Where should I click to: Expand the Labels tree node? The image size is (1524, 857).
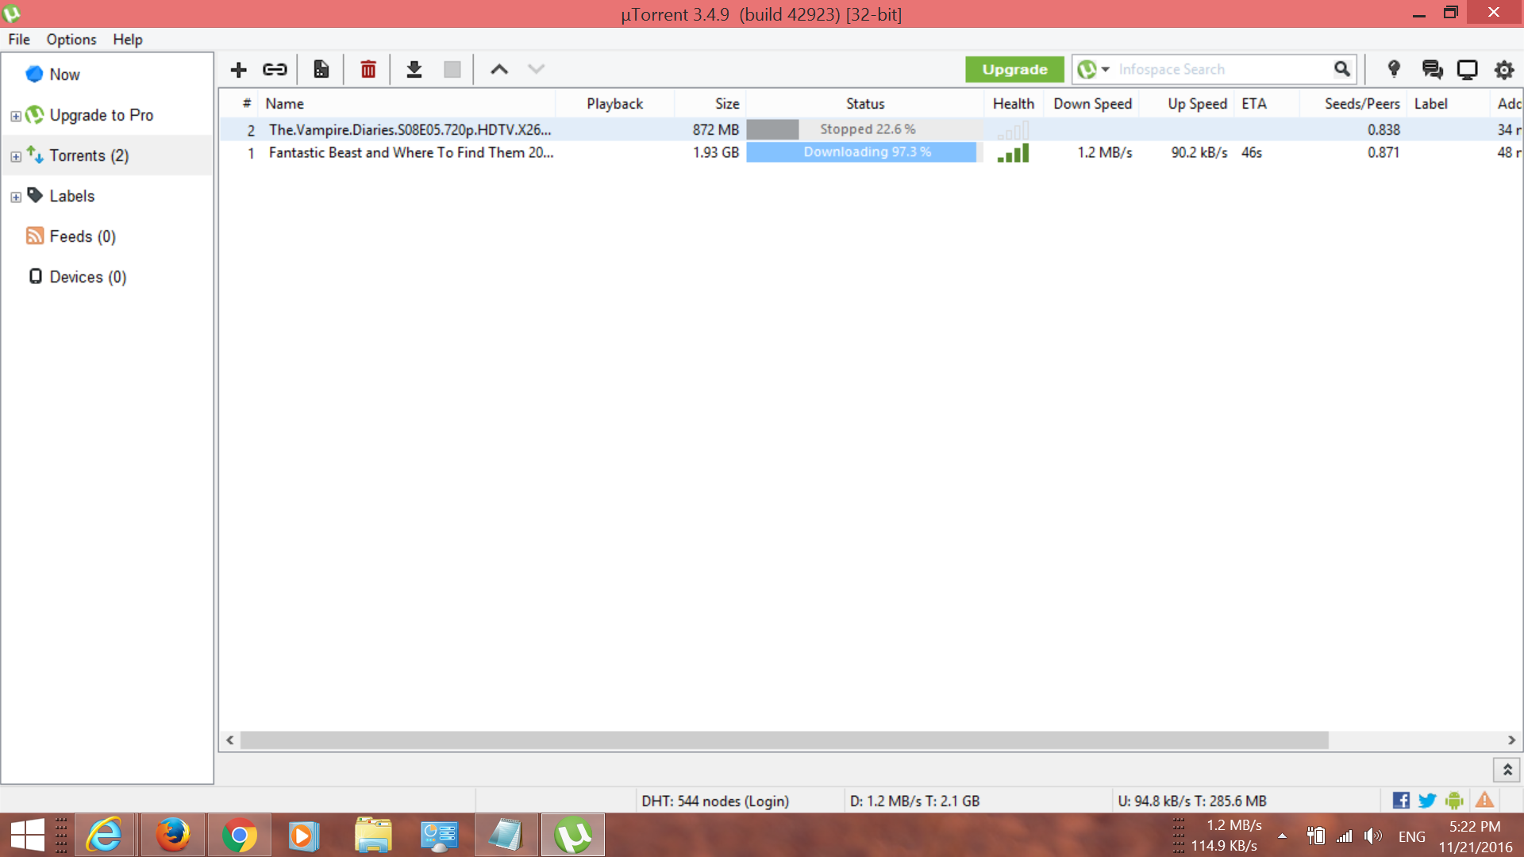click(16, 197)
